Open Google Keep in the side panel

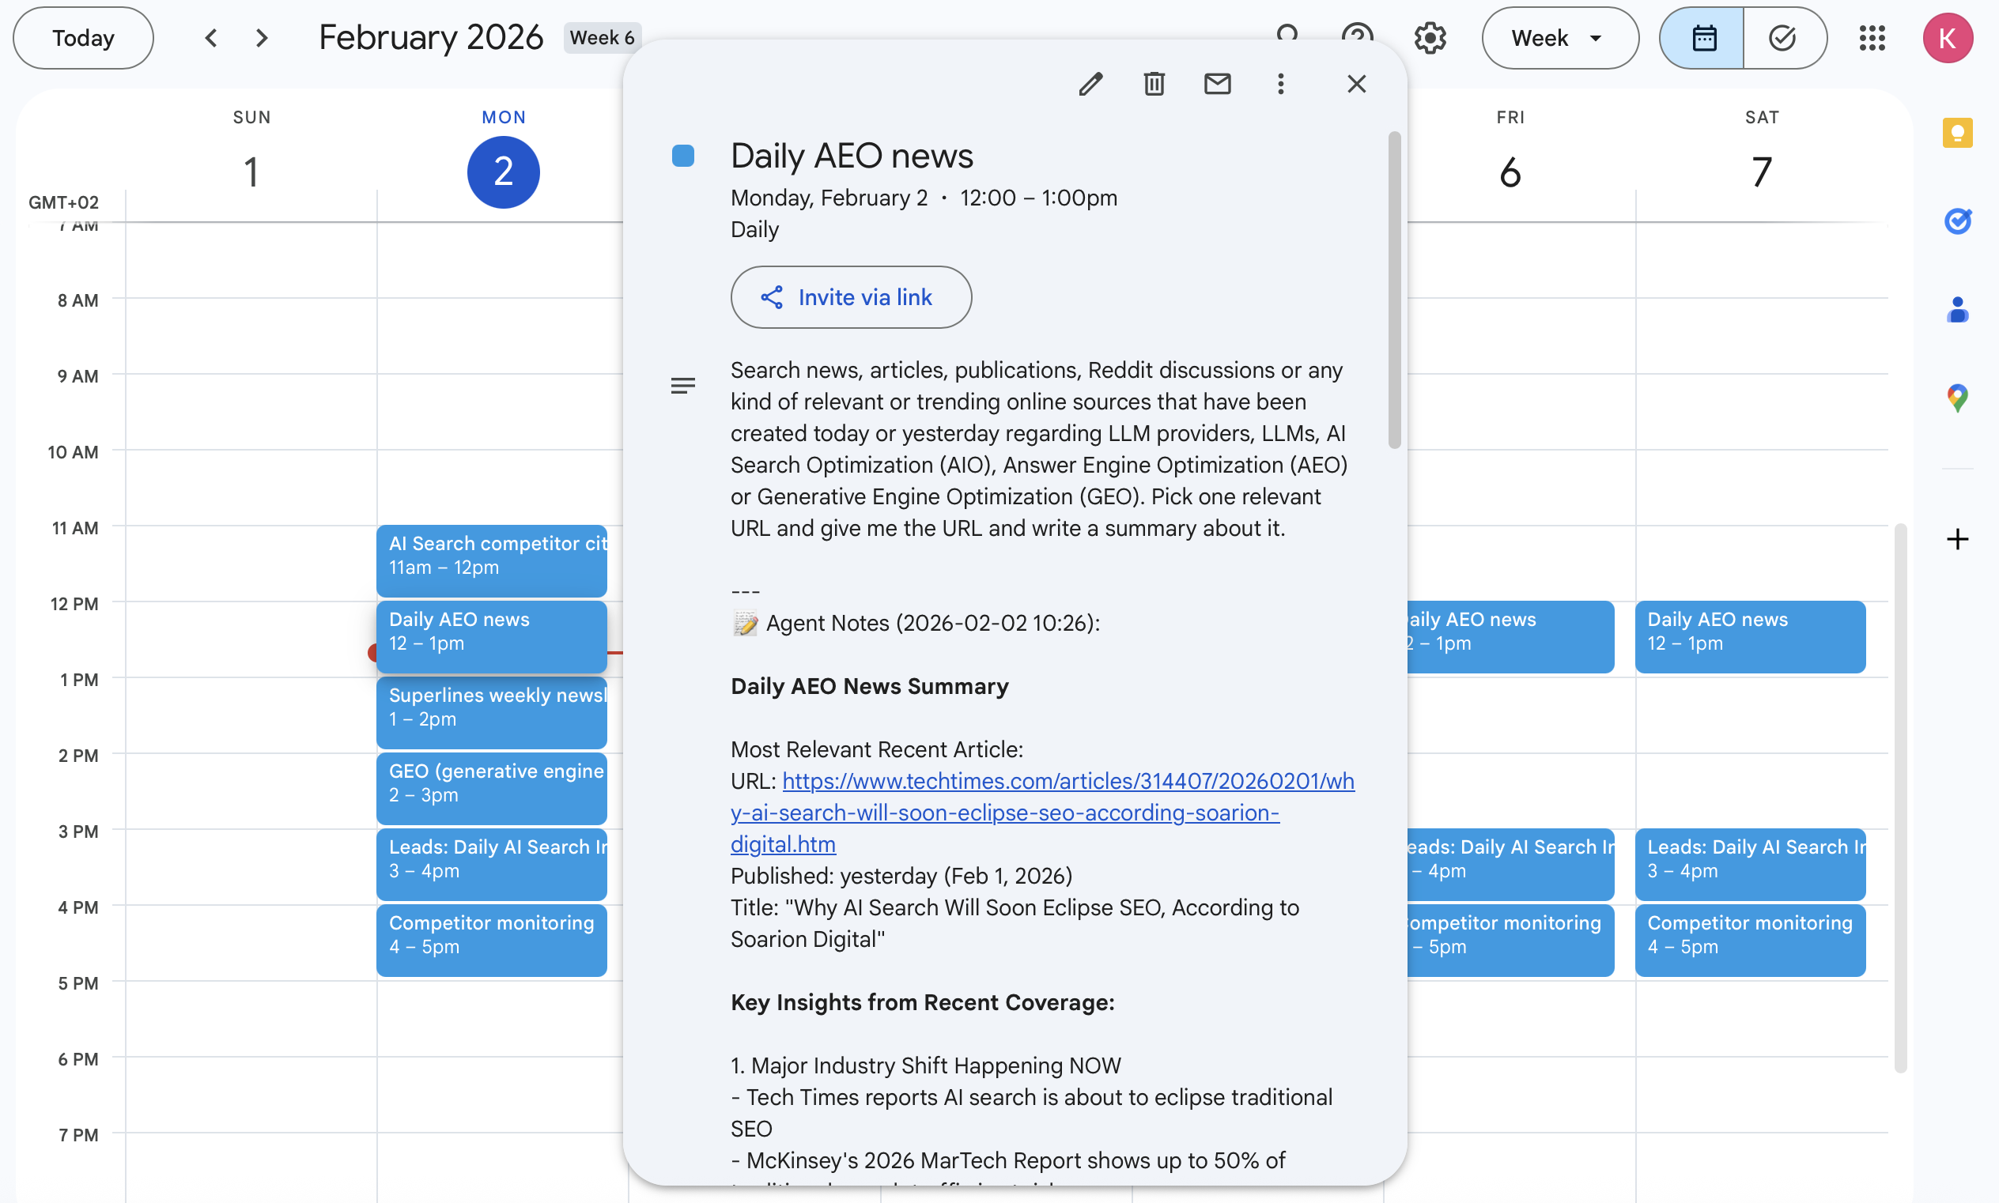click(1958, 132)
